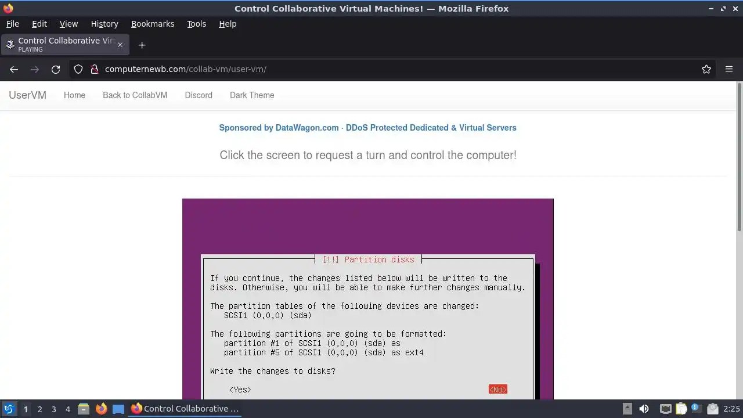Show site security lock information
Screen dimensions: 743x418
tap(95, 69)
